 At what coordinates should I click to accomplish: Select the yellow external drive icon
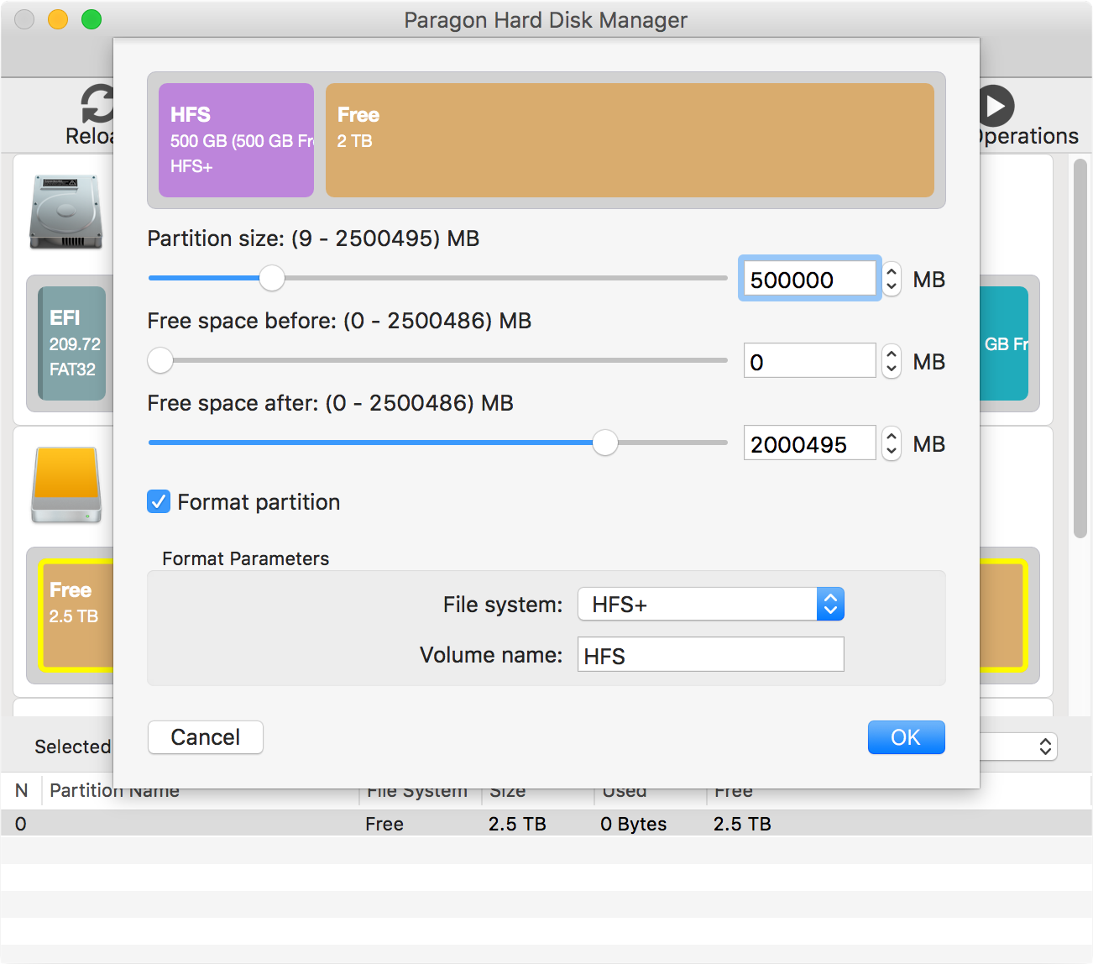[66, 485]
